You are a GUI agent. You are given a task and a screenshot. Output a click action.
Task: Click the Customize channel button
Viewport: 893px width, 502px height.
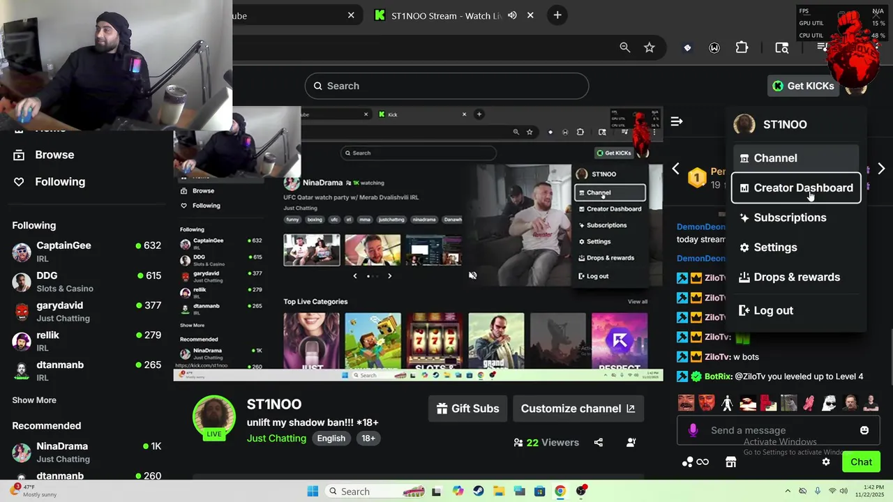578,409
